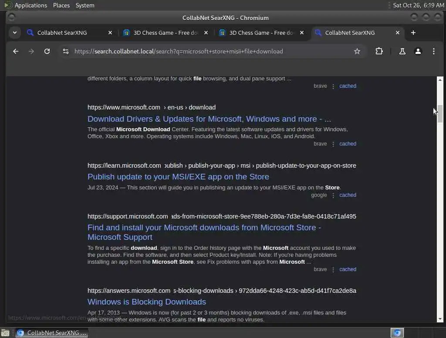This screenshot has width=446, height=338.
Task: Click the favicon of the first 3D Chess Game tab
Action: [126, 33]
